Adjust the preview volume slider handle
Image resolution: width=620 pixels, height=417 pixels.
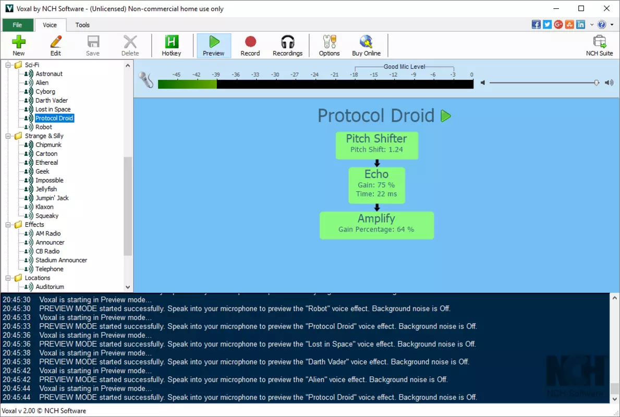597,82
